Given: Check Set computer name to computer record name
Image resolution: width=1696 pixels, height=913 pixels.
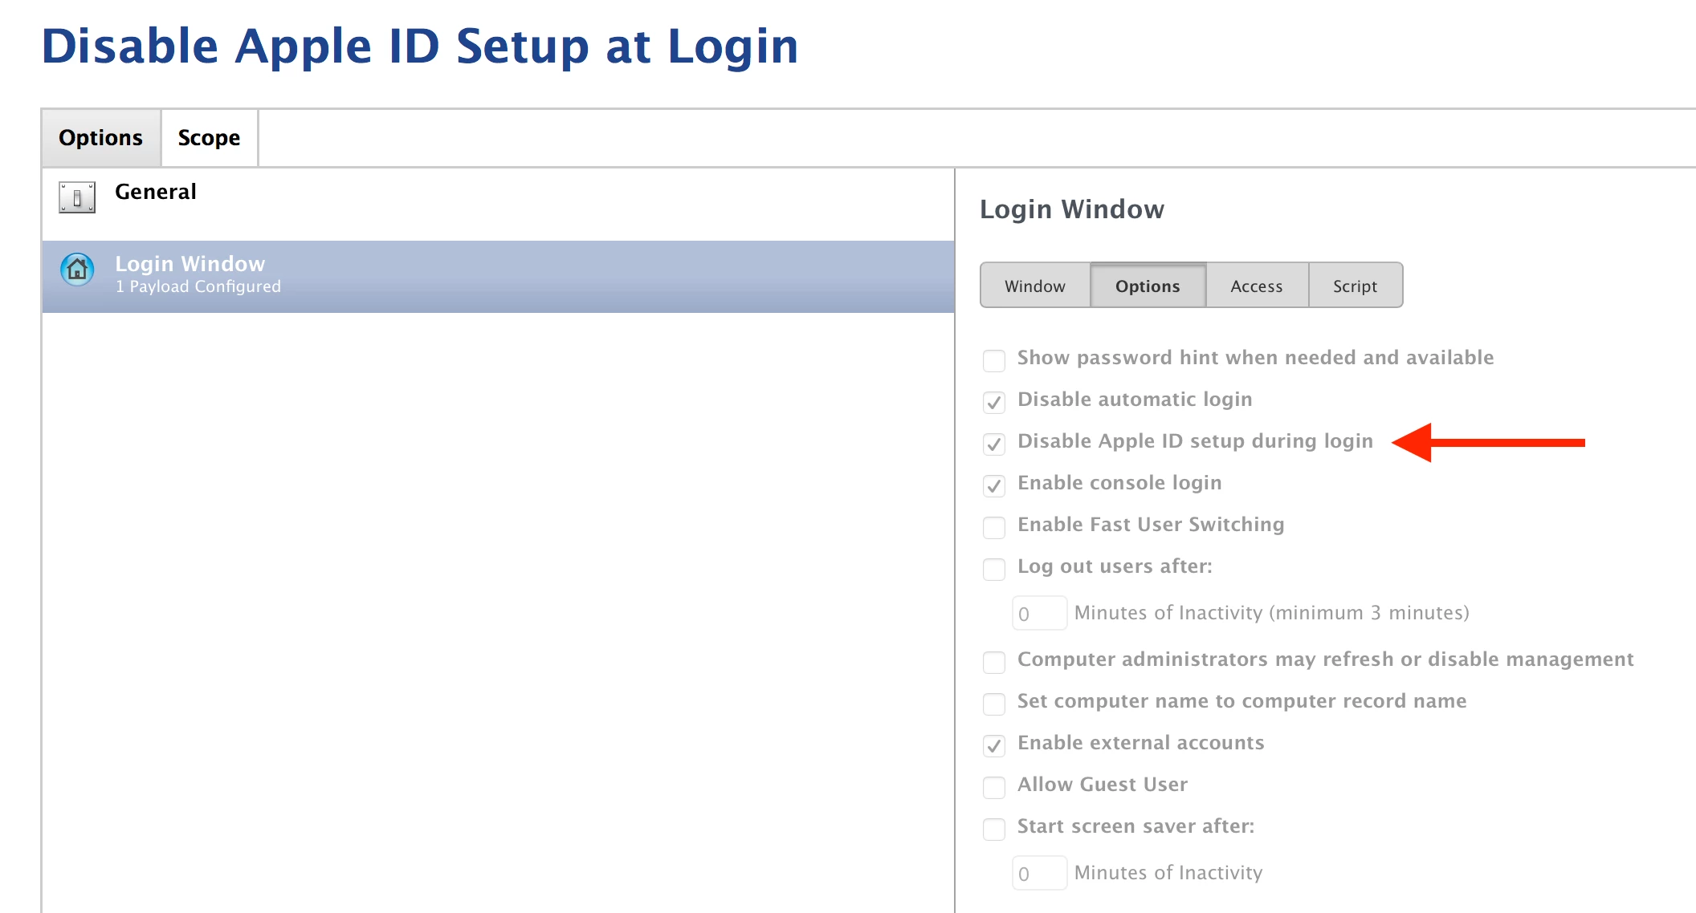Looking at the screenshot, I should click(x=994, y=704).
